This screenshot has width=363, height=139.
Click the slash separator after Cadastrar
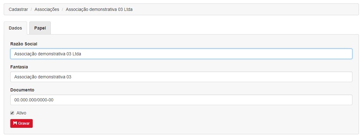click(x=31, y=9)
